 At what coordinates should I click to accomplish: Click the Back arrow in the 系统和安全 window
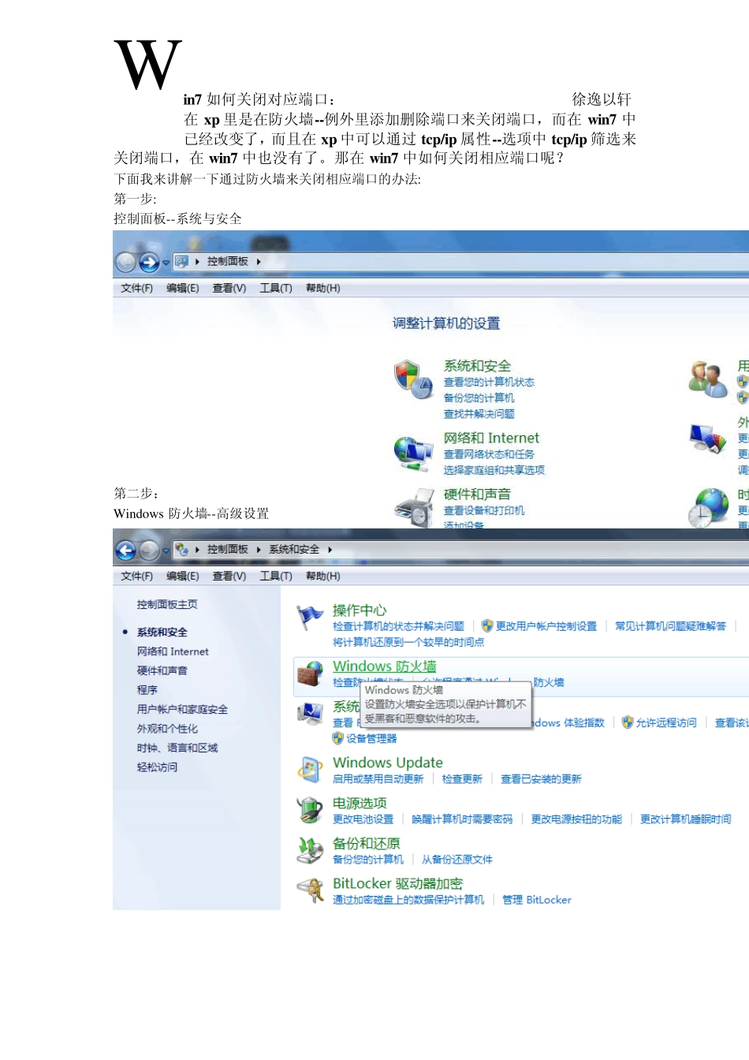(x=126, y=550)
